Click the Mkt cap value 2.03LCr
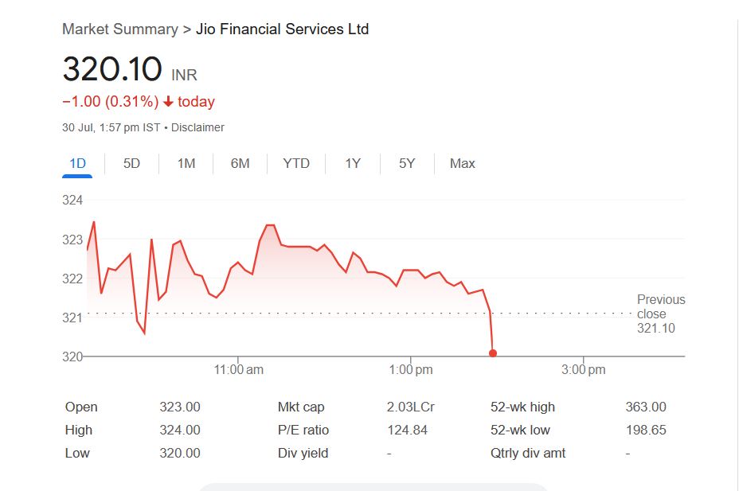 click(x=410, y=407)
